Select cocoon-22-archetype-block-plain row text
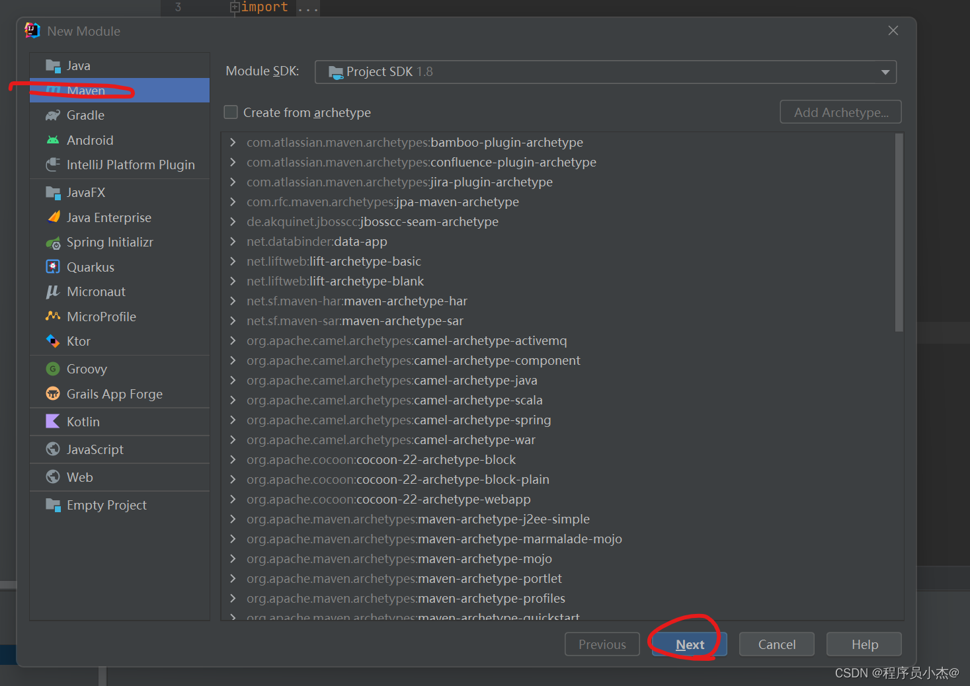970x686 pixels. tap(398, 479)
